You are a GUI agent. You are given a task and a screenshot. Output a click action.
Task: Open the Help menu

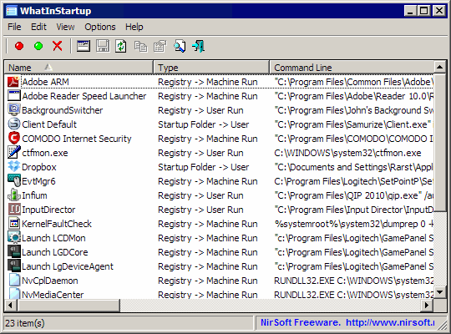(x=134, y=27)
